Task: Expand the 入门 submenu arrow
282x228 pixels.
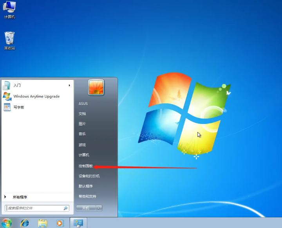Action: coord(69,85)
